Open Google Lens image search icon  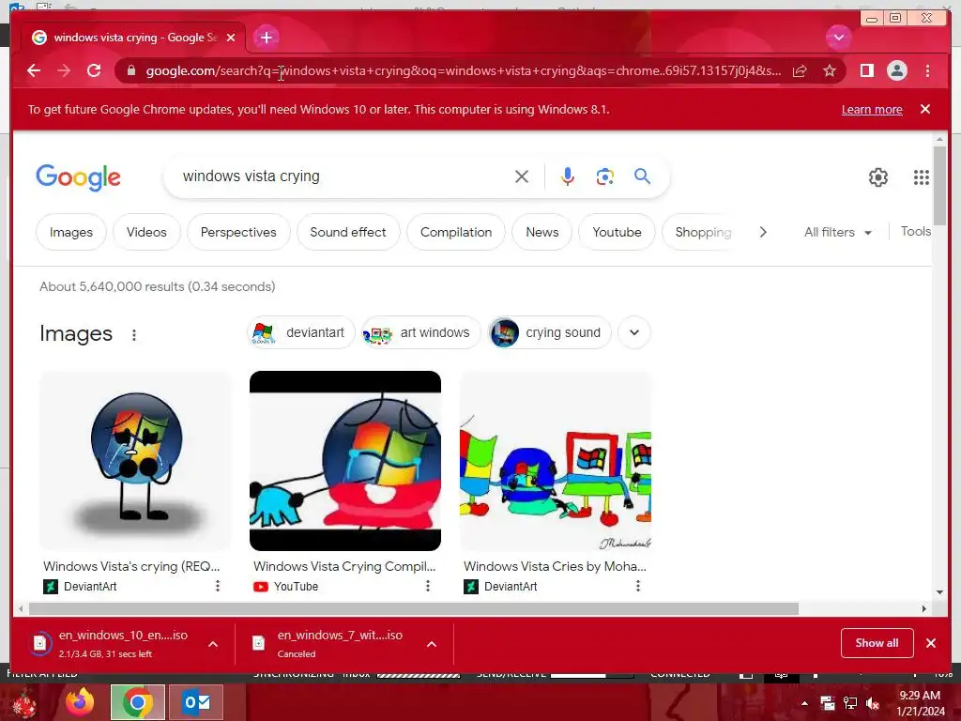tap(605, 176)
